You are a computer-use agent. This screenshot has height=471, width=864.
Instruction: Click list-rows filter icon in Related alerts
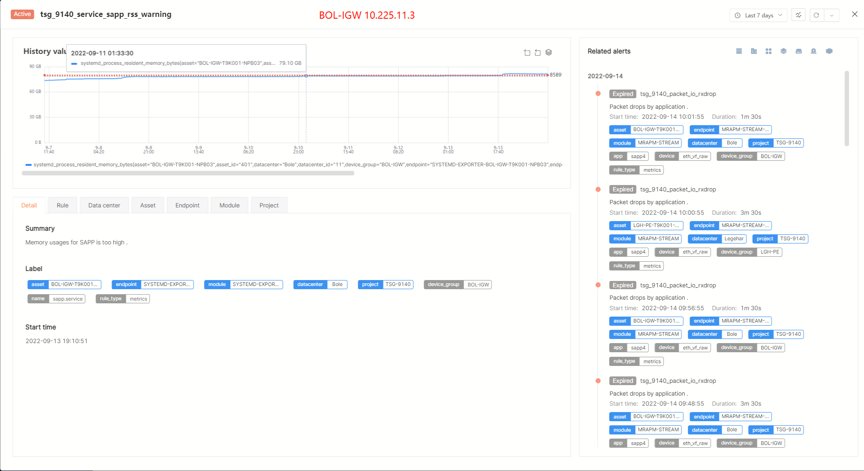coord(739,51)
